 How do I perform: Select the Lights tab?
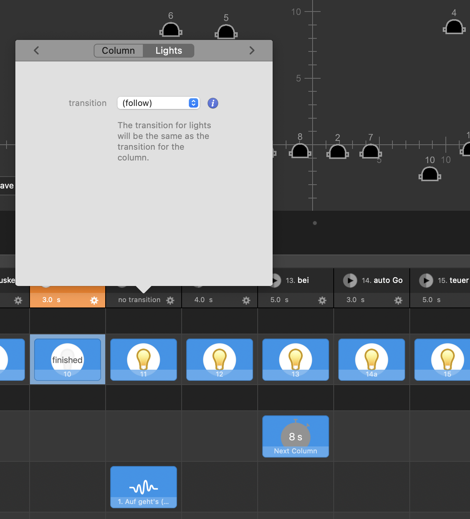(x=169, y=51)
